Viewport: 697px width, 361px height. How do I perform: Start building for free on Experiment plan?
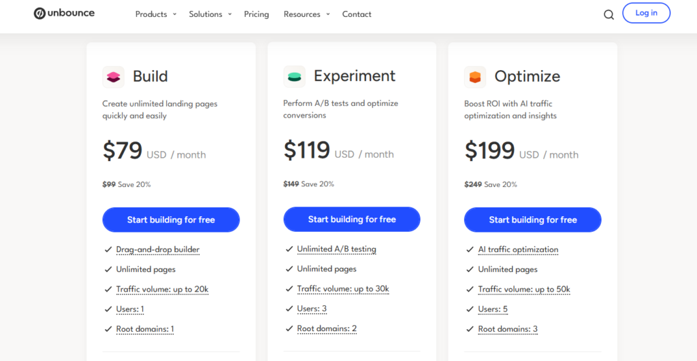pos(352,220)
